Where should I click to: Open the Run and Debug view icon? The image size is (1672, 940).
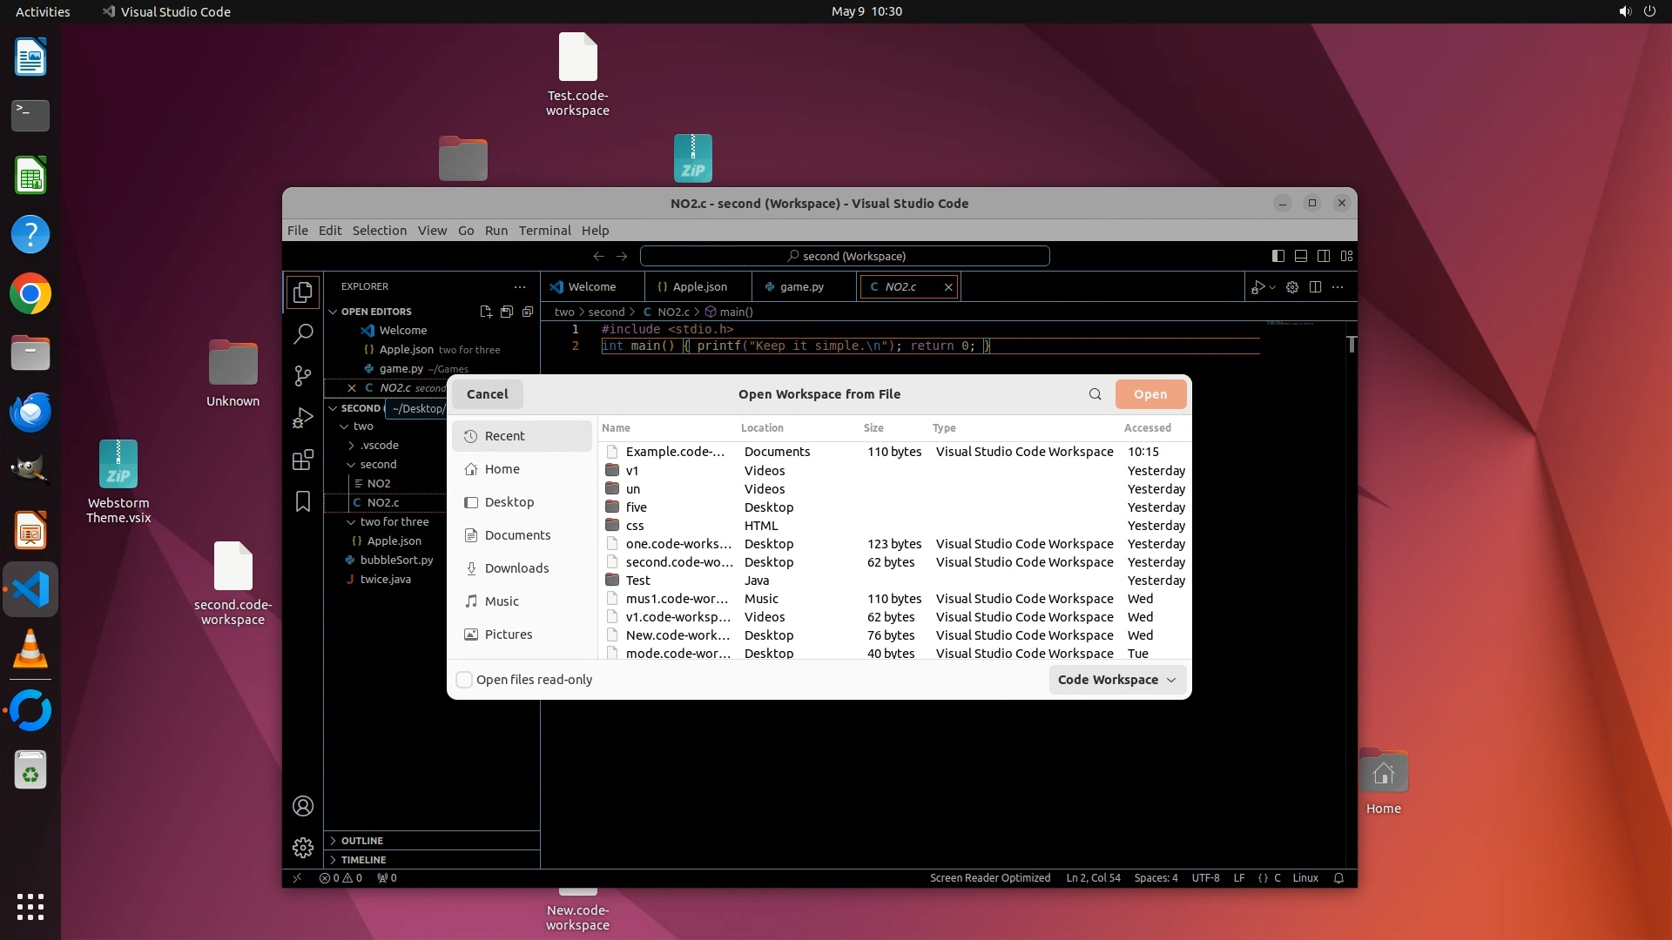click(303, 419)
